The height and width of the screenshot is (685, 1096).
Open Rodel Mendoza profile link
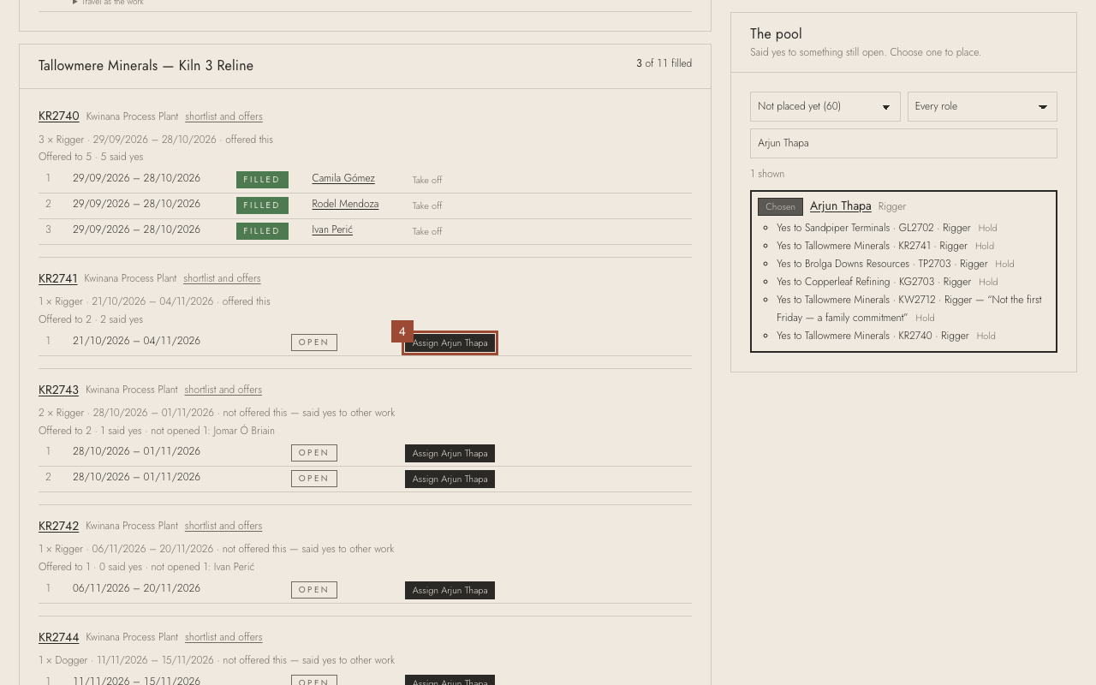(345, 204)
